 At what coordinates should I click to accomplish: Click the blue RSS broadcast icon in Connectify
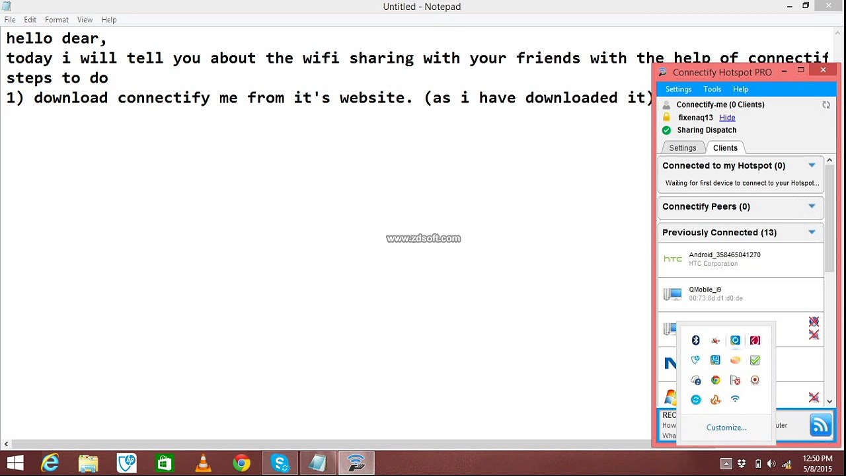click(820, 426)
